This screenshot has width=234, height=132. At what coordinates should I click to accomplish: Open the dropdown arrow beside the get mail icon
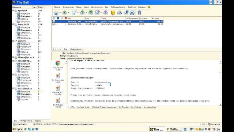pos(60,13)
